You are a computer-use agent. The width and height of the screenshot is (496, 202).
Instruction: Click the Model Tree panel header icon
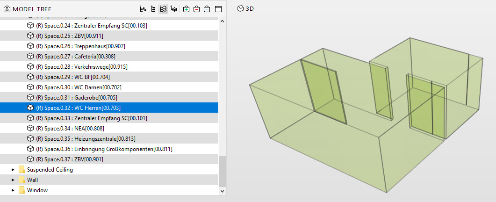point(7,9)
